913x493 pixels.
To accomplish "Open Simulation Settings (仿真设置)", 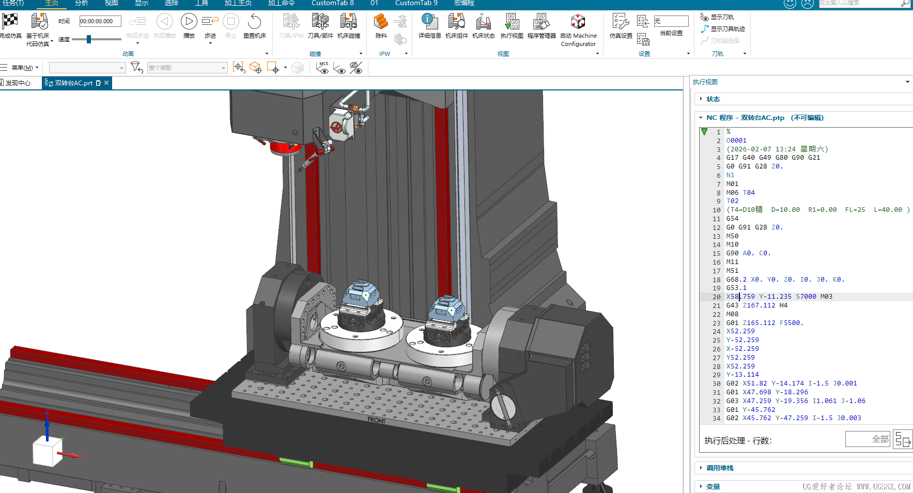I will [620, 22].
